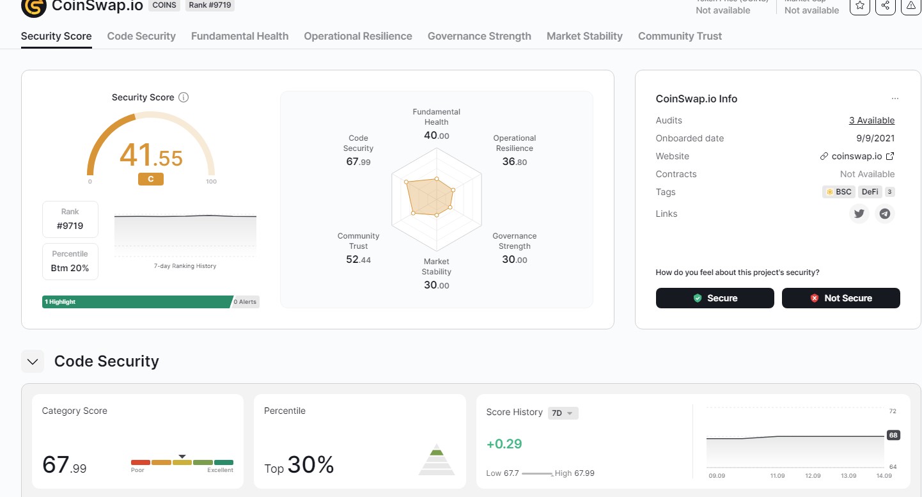Open the 7D score history dropdown
Screen dimensions: 922x497
[x=563, y=413]
